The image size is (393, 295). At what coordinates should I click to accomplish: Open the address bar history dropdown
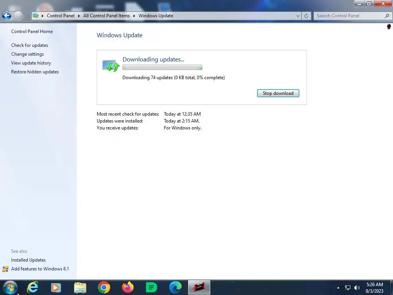tap(298, 16)
